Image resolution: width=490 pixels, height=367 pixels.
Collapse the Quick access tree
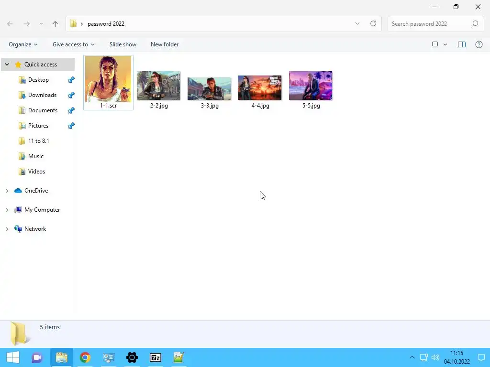click(7, 65)
